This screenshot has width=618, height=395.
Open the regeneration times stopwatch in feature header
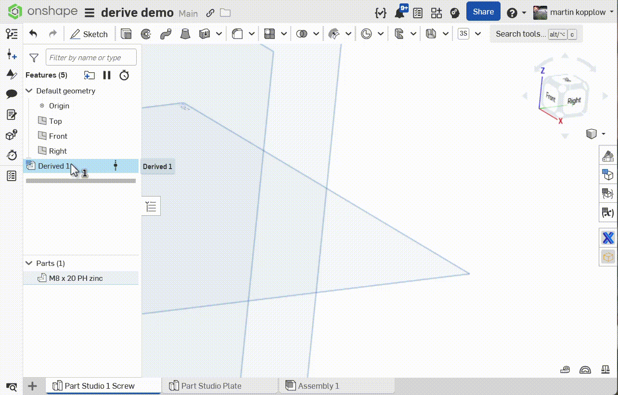[124, 75]
